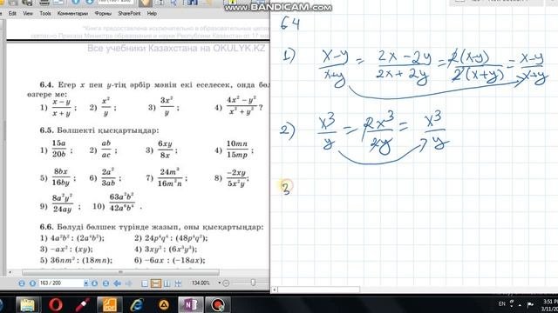558x313 pixels.
Task: Click the 134.00% zoom value
Action: [x=201, y=283]
